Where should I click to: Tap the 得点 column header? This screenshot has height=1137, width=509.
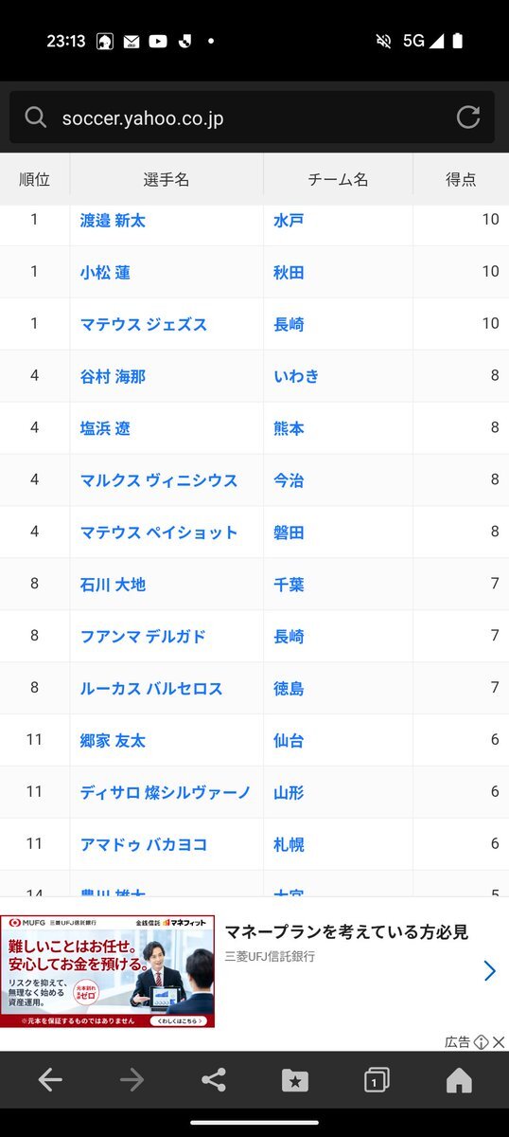point(461,179)
